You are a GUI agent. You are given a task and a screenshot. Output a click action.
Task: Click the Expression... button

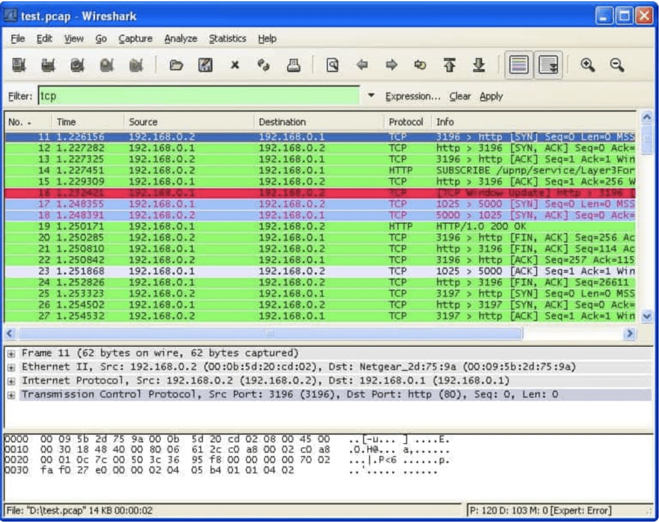[x=413, y=96]
